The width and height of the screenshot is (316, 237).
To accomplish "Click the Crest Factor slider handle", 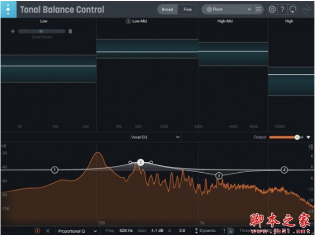I will pyautogui.click(x=41, y=31).
